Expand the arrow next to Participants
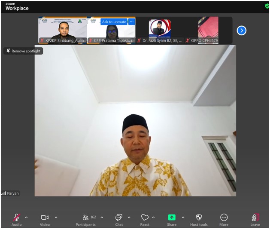The height and width of the screenshot is (230, 270). pyautogui.click(x=102, y=218)
